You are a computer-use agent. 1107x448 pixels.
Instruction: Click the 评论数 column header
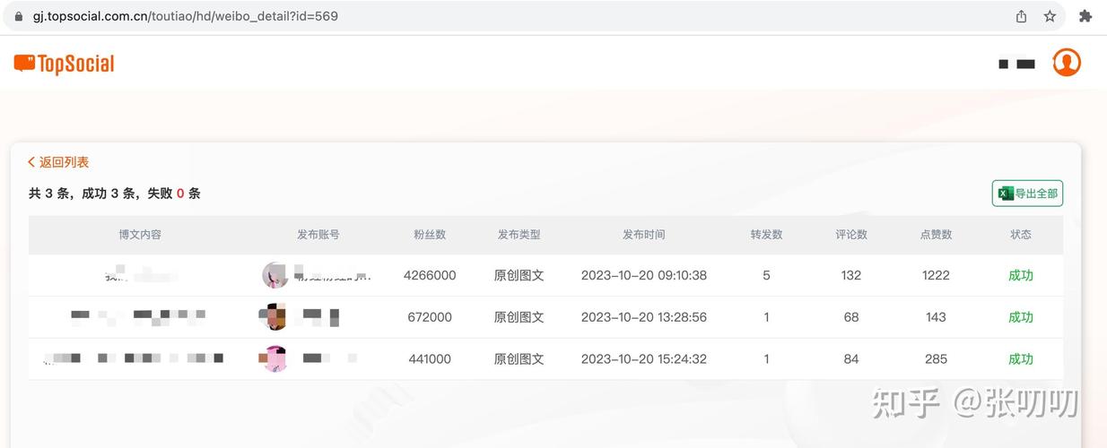pyautogui.click(x=851, y=235)
